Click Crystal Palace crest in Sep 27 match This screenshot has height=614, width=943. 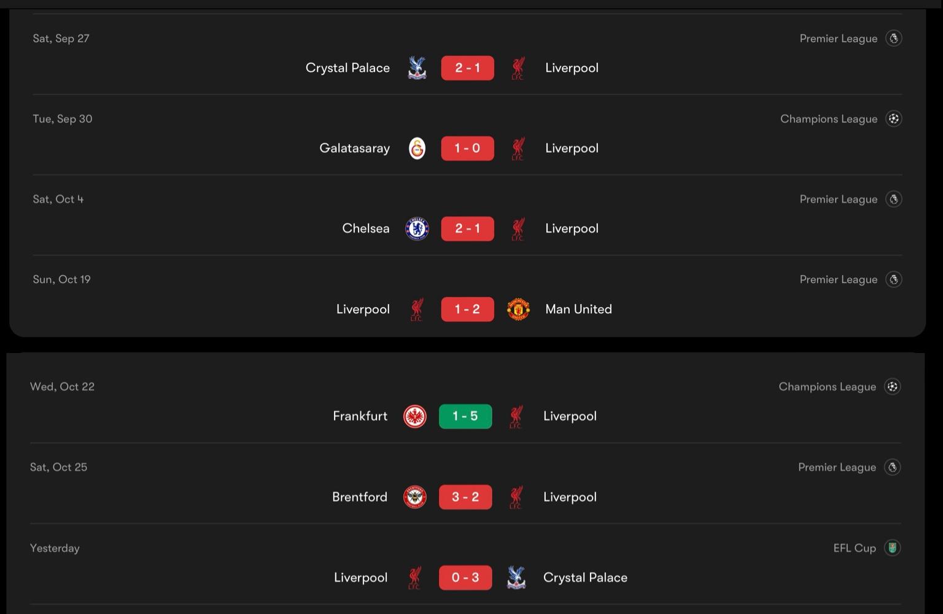pyautogui.click(x=417, y=68)
